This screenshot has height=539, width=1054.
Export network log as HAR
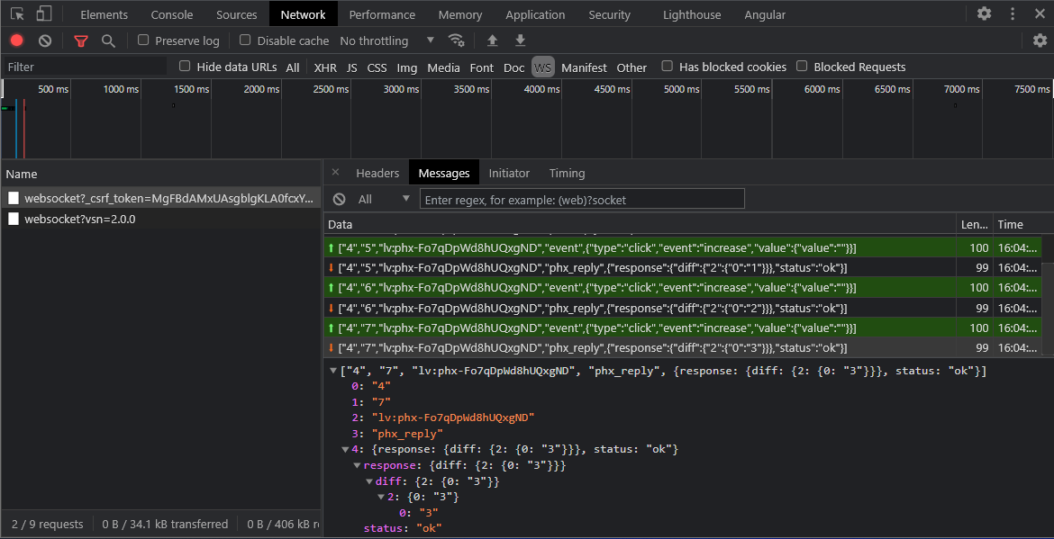[521, 40]
